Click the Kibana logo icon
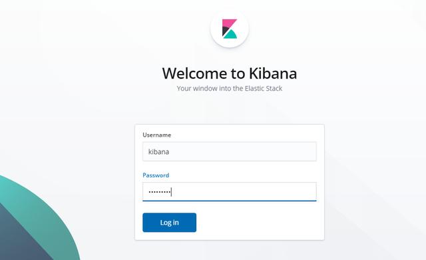426x260 pixels. pyautogui.click(x=230, y=29)
